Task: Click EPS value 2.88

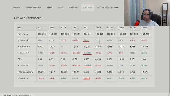Action: tap(143, 59)
